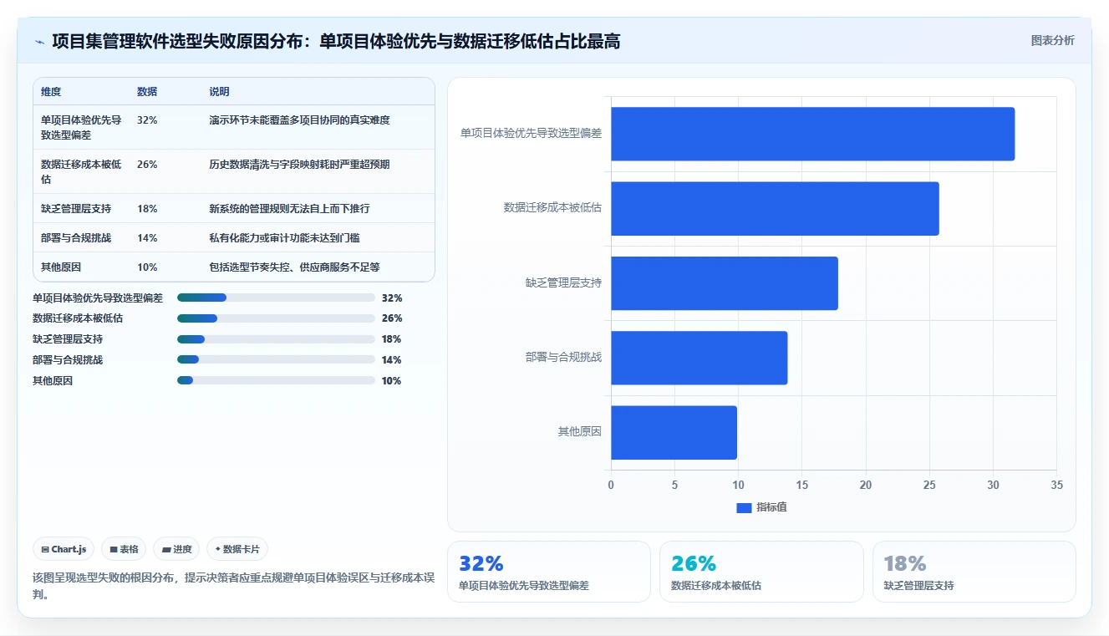
Task: Open the 18% data card
Action: [974, 572]
